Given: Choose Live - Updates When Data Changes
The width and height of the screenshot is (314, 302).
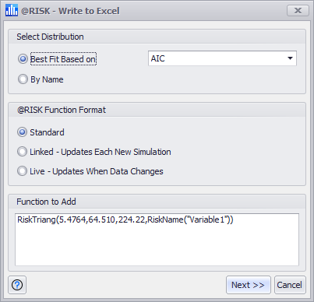Looking at the screenshot, I should coord(22,171).
